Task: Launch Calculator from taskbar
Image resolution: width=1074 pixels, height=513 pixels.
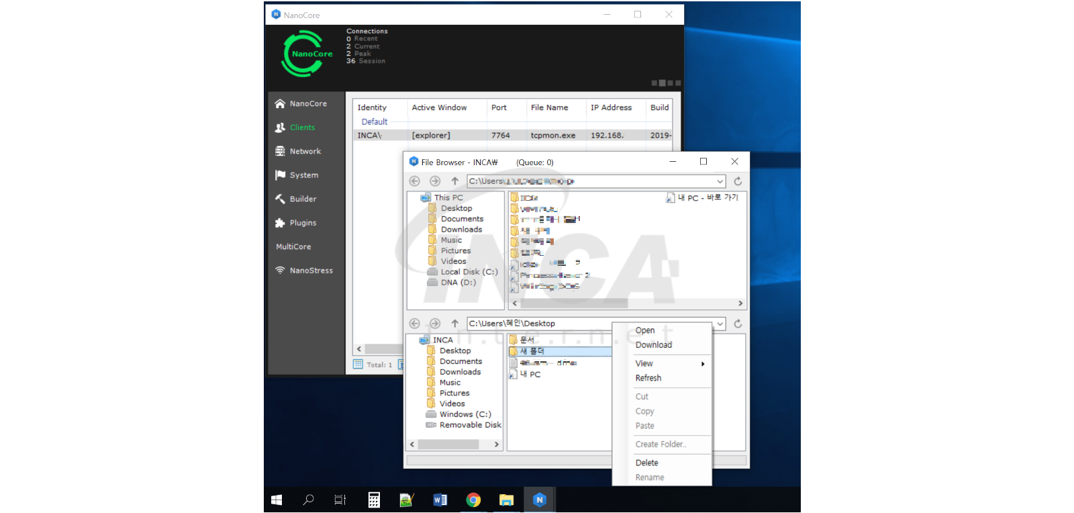Action: click(374, 500)
